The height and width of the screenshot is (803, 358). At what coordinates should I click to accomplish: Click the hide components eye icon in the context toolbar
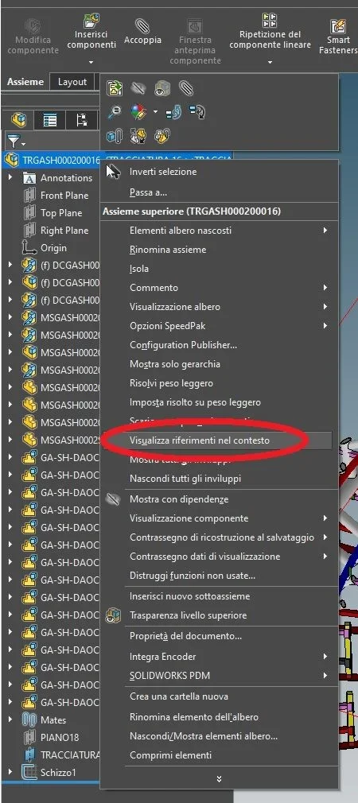click(138, 88)
